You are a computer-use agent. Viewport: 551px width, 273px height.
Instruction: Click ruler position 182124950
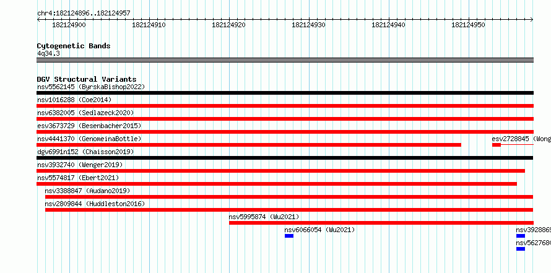click(x=468, y=25)
